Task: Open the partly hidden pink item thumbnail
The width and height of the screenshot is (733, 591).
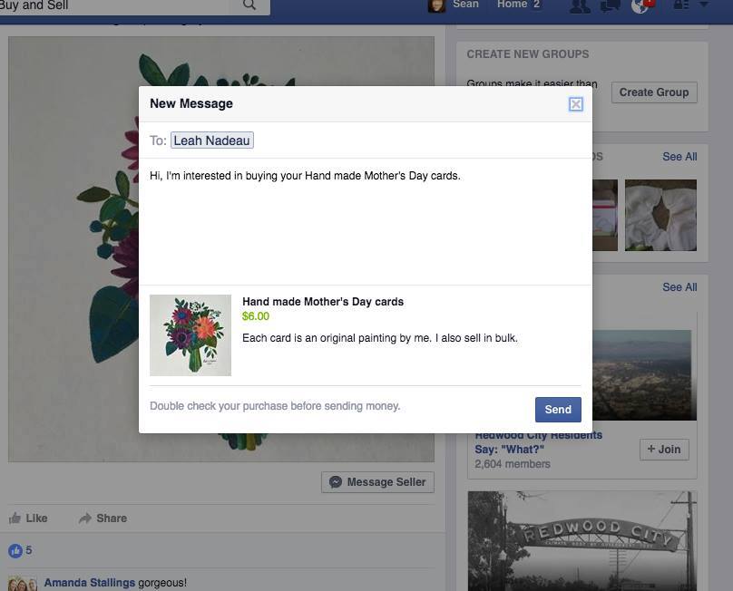Action: tap(605, 215)
